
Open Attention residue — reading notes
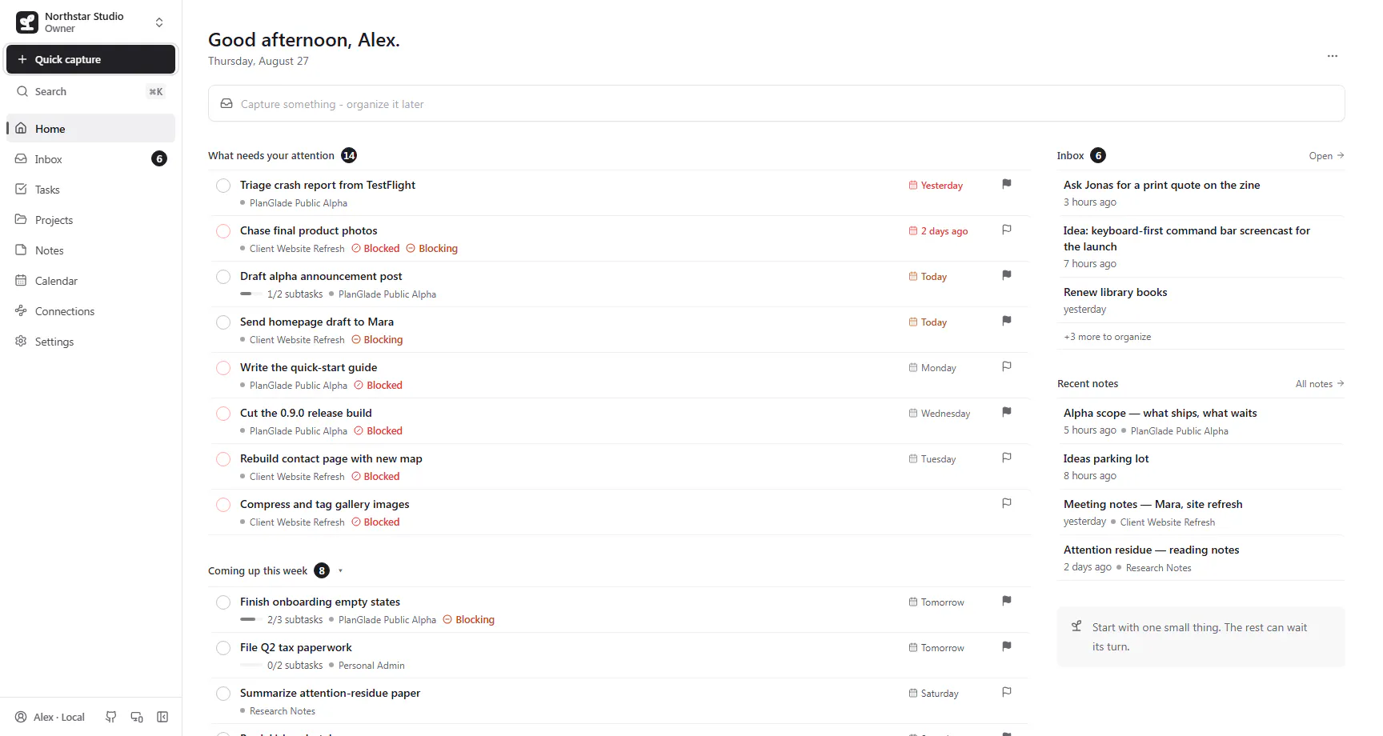(x=1201, y=558)
